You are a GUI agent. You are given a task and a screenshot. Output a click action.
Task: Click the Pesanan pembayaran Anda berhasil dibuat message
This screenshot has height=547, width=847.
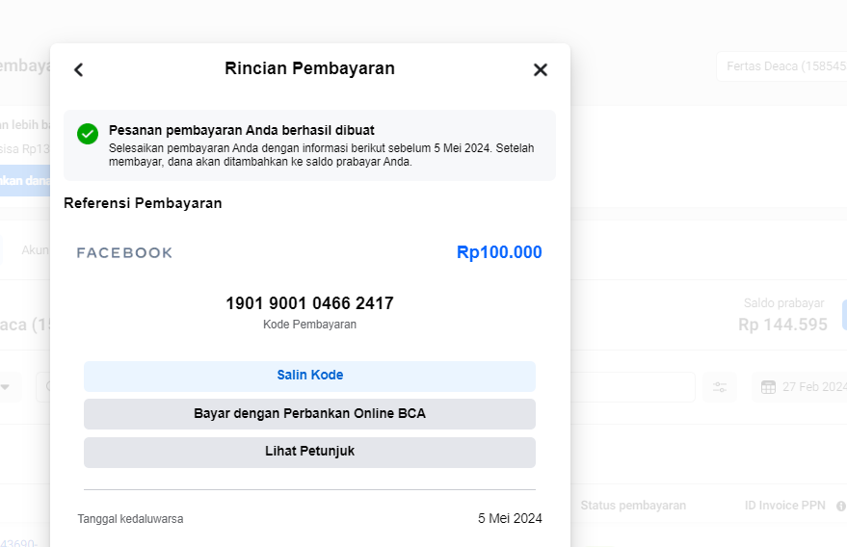[242, 130]
